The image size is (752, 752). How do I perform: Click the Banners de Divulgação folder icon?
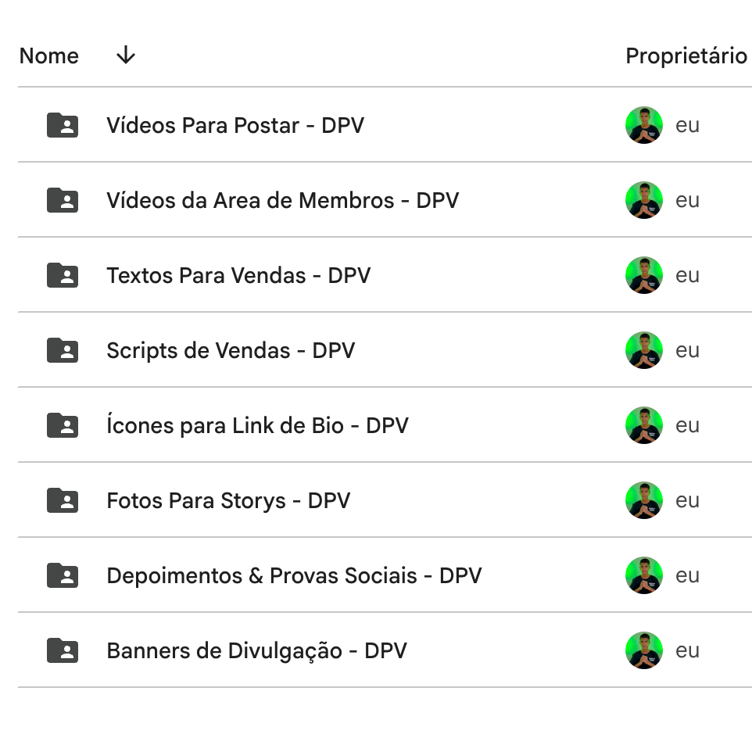point(63,650)
